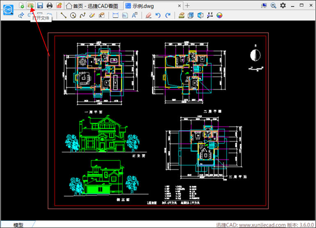Switch to the 首页 - 迅捷CAD看图 tab
Image resolution: width=316 pixels, height=228 pixels.
92,6
